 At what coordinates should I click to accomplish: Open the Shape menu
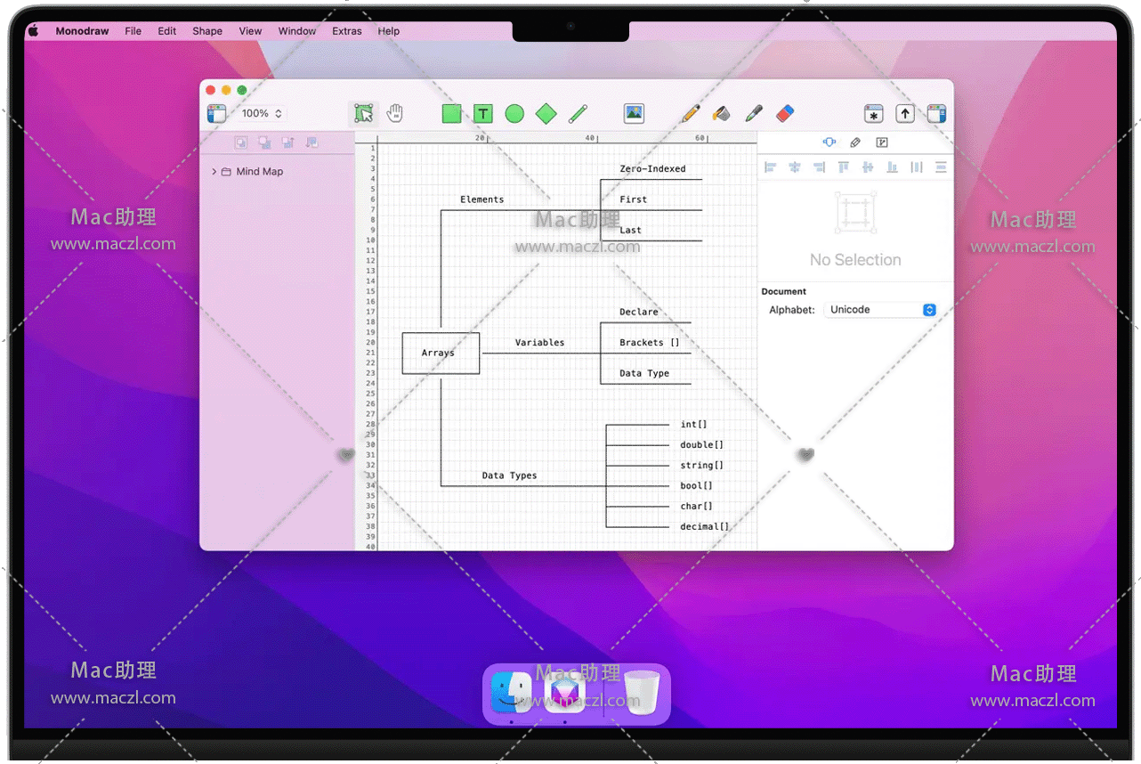pyautogui.click(x=207, y=31)
